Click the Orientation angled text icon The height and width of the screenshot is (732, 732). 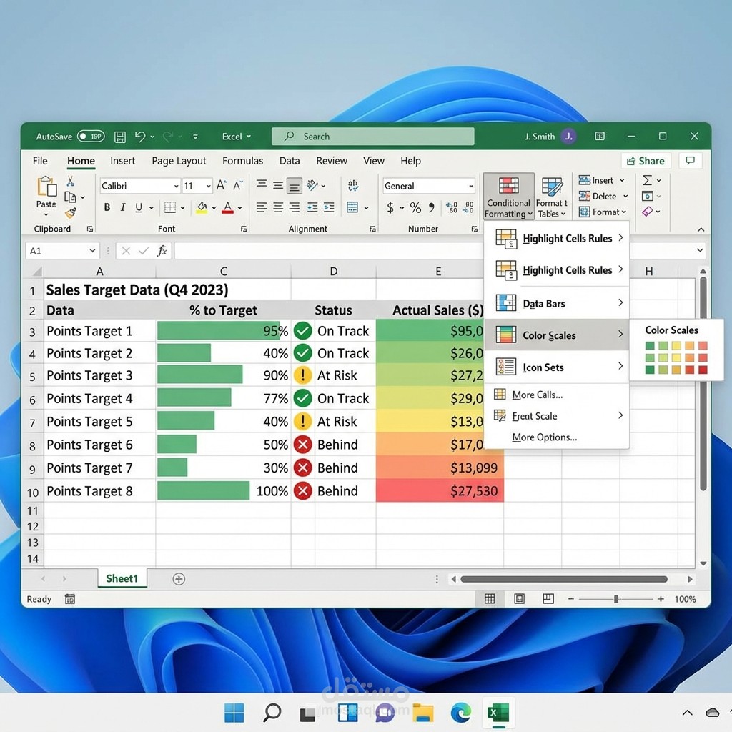(x=312, y=185)
